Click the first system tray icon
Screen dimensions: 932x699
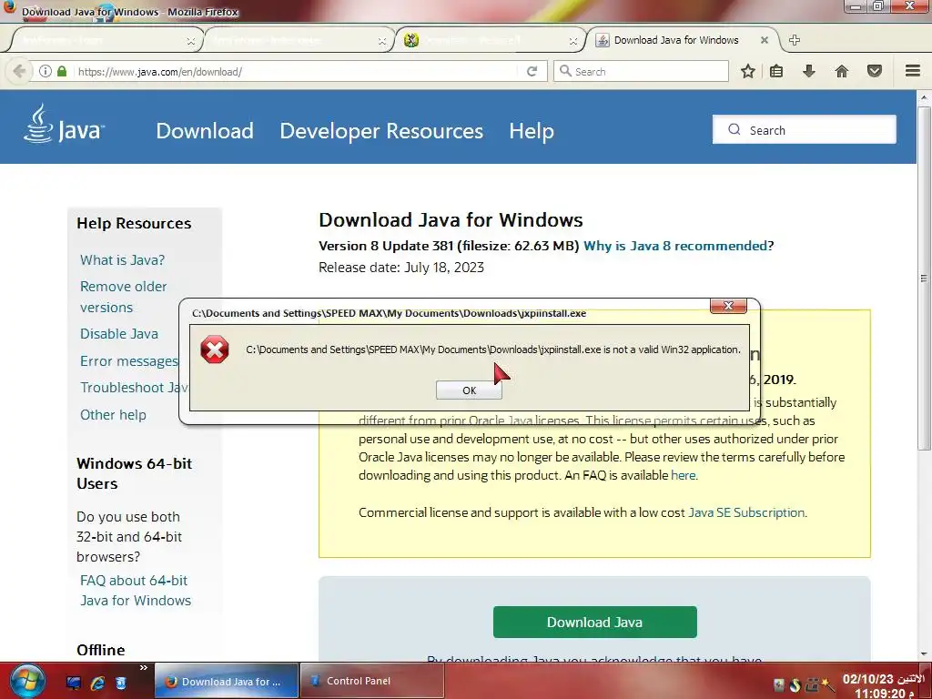[779, 685]
